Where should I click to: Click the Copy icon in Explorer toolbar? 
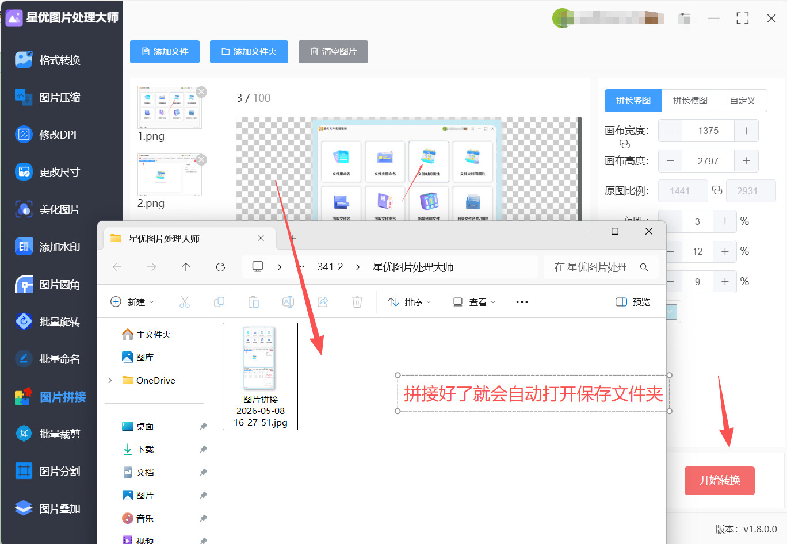pyautogui.click(x=219, y=302)
